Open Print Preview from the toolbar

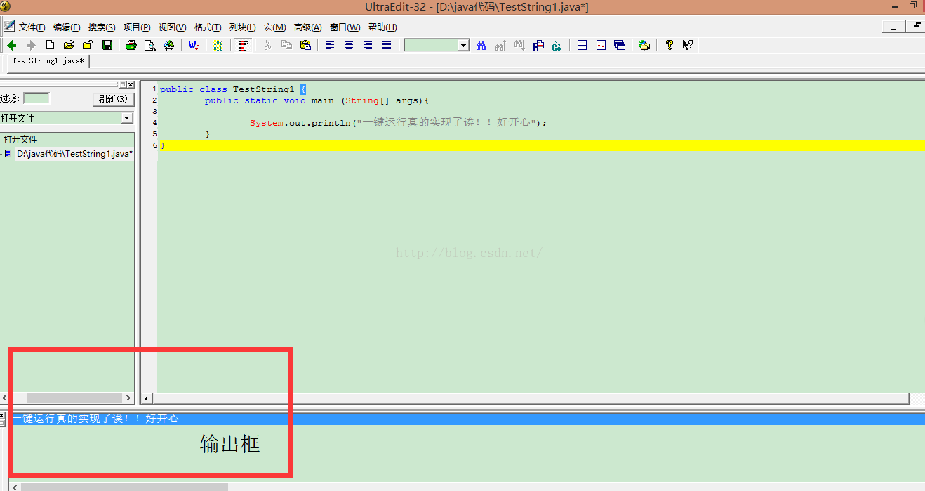coord(149,45)
